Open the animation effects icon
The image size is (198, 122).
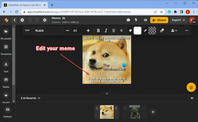pos(162,31)
